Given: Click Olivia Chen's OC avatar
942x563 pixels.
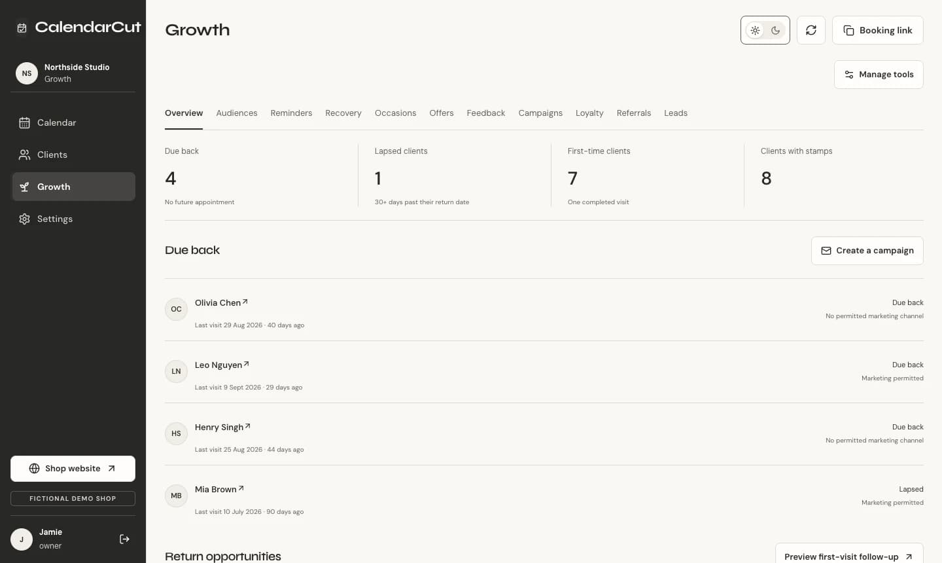Looking at the screenshot, I should pos(176,309).
